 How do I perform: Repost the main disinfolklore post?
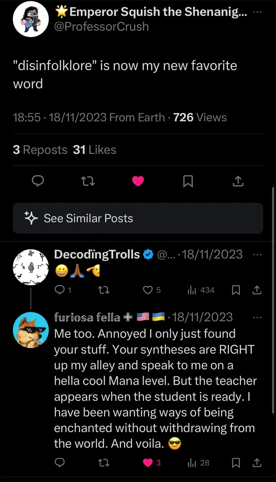[x=88, y=182]
